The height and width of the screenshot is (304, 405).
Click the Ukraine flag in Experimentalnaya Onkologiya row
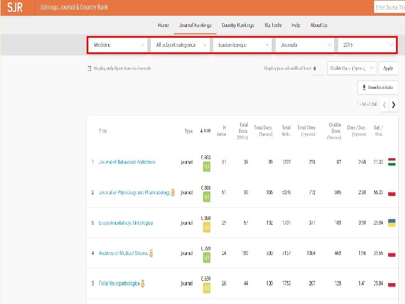392,223
